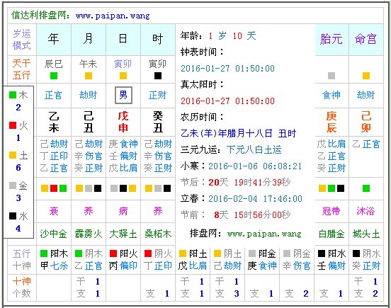Viewport: 391px width, 308px height.
Task: Click the green 木 legend square
Action: 13,95
